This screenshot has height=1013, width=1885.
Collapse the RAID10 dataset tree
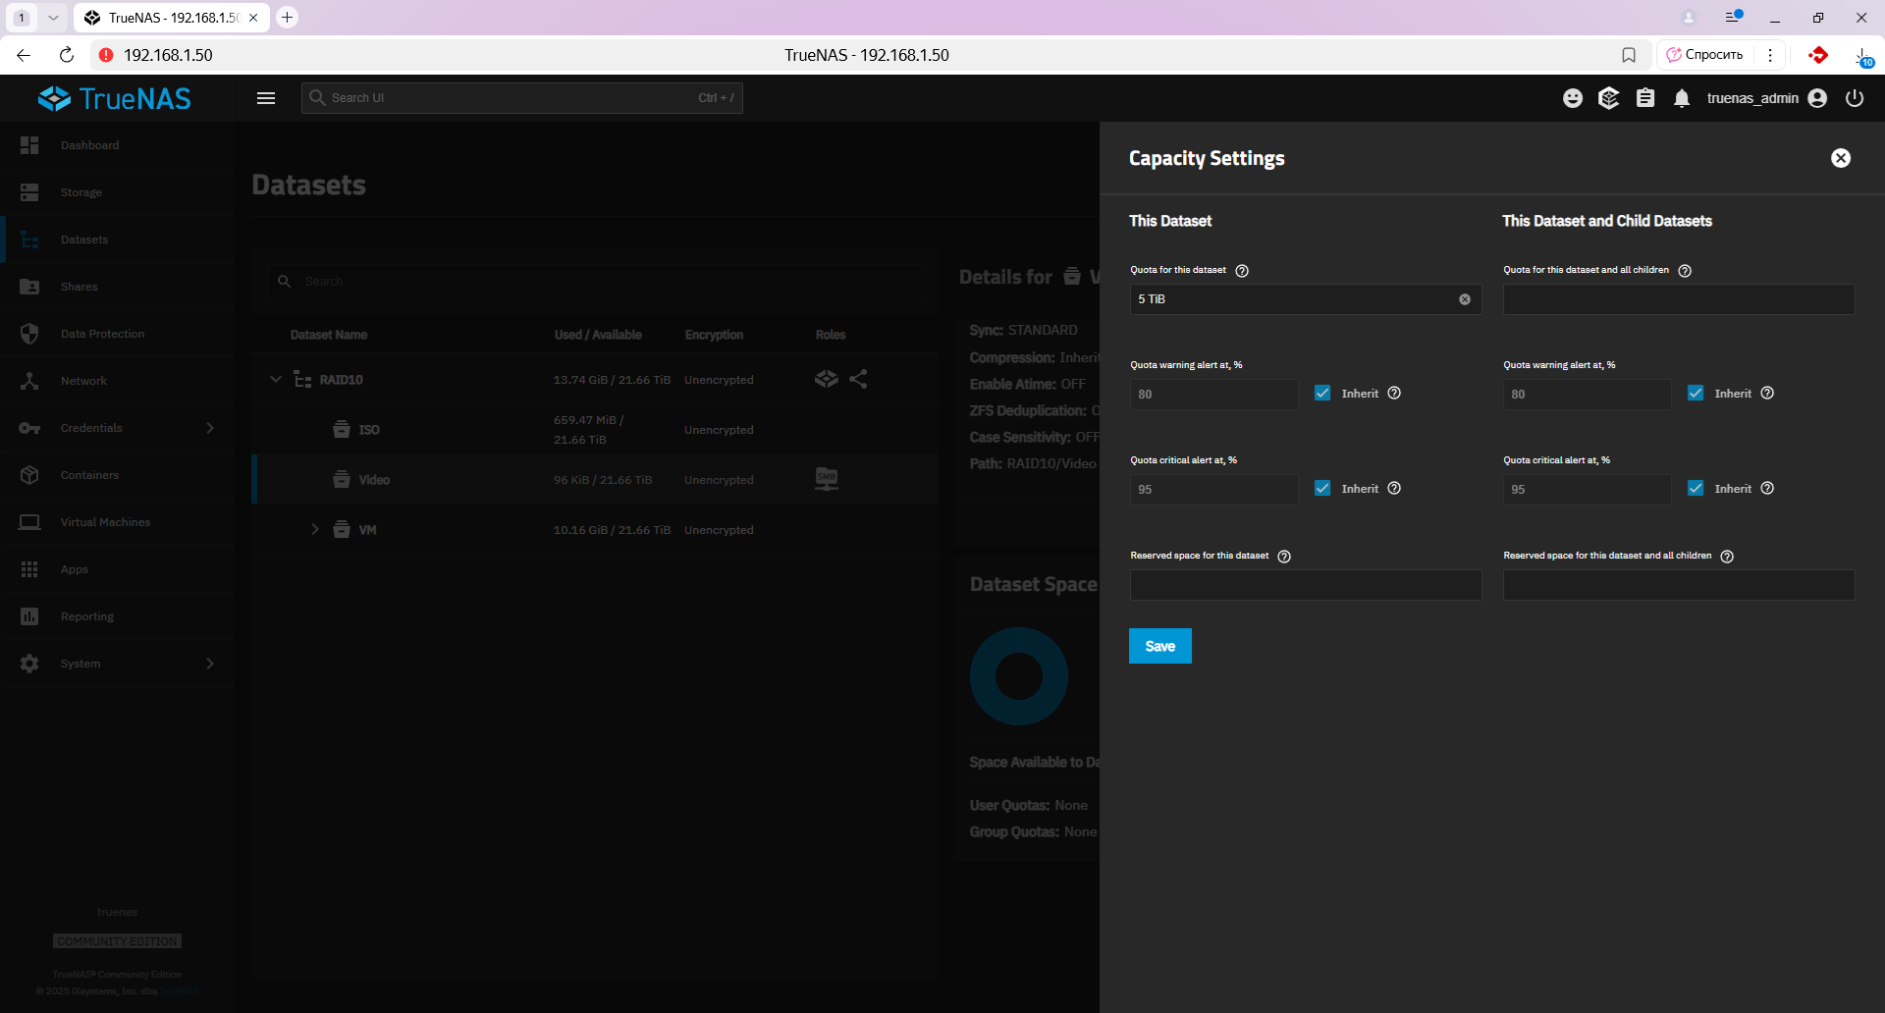click(x=276, y=380)
